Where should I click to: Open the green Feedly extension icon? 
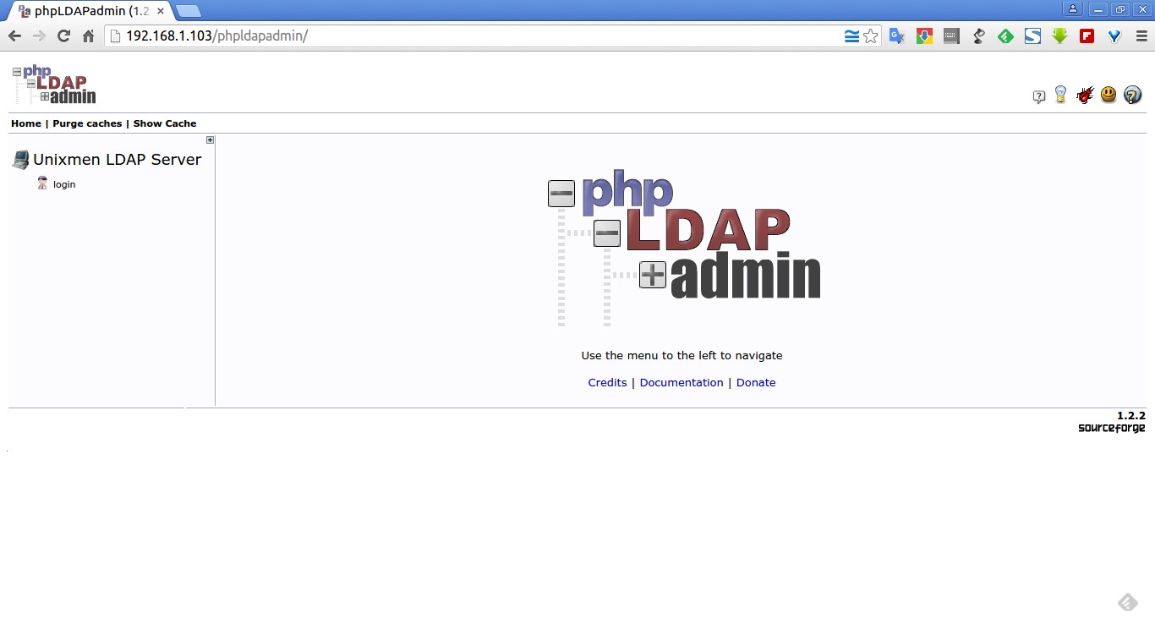(x=1005, y=36)
